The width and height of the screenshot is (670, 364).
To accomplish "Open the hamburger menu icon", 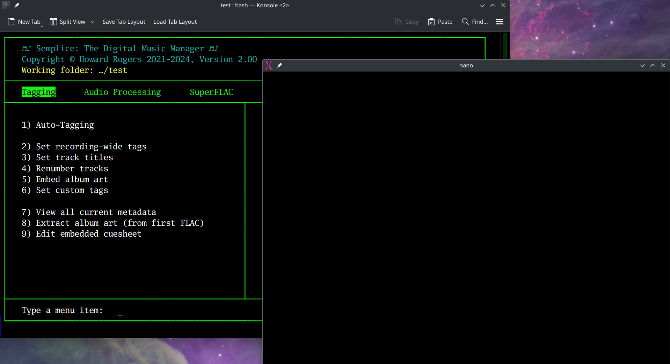I will 499,21.
